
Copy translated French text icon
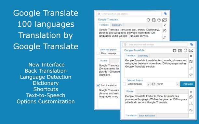pos(191,97)
